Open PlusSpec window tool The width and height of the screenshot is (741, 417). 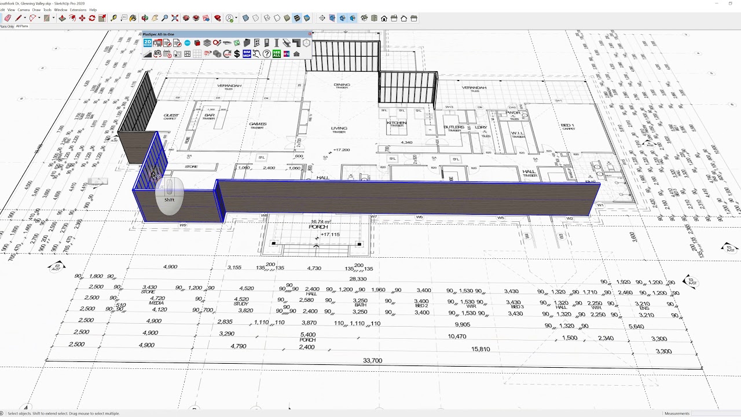tap(256, 43)
